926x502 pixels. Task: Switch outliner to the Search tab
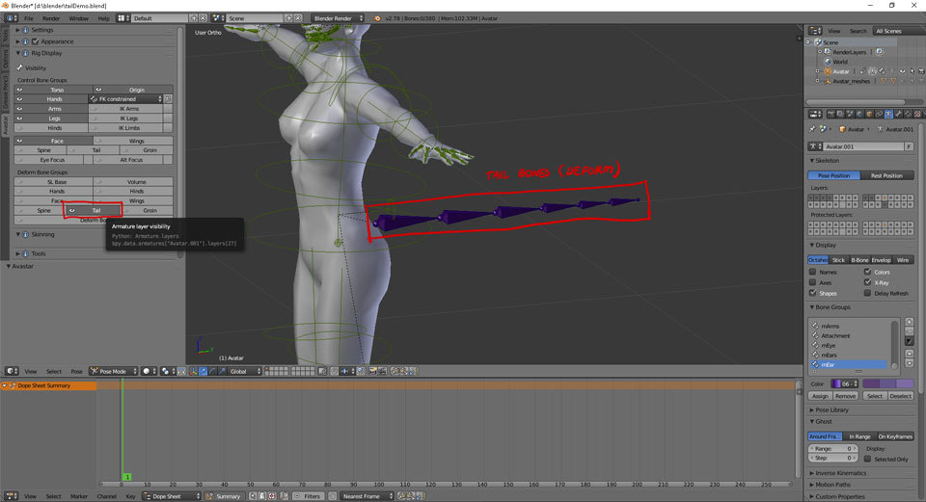pyautogui.click(x=858, y=31)
